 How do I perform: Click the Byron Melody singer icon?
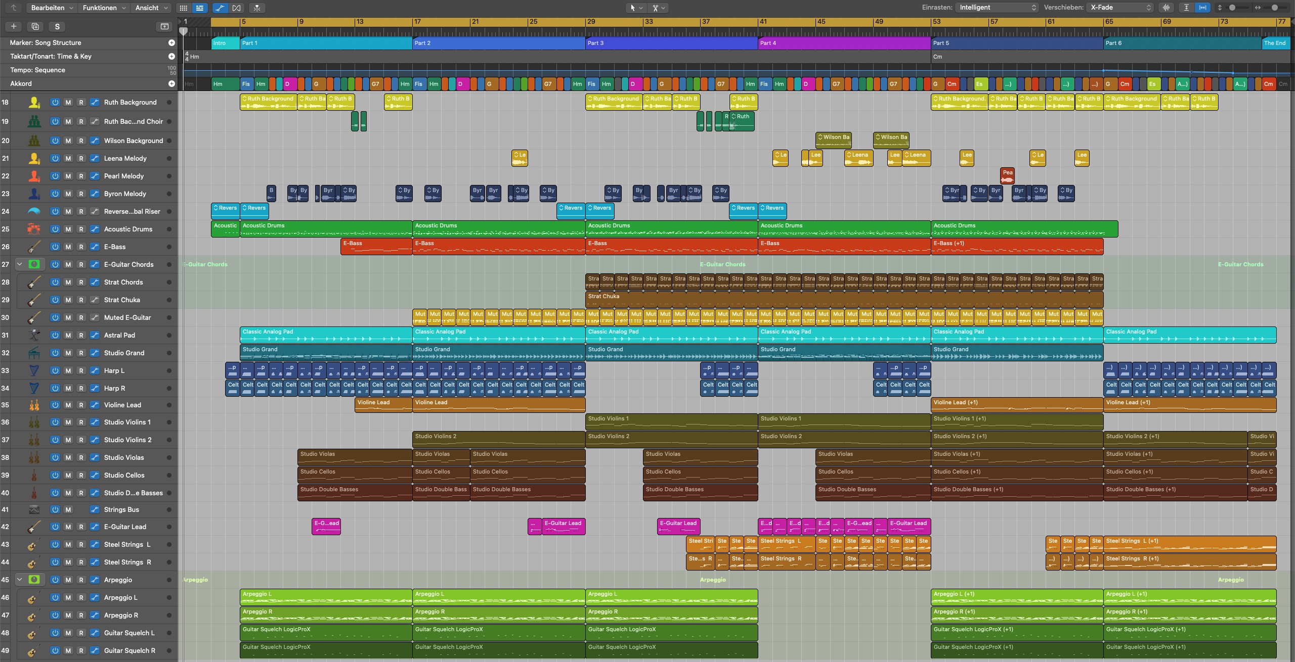34,194
